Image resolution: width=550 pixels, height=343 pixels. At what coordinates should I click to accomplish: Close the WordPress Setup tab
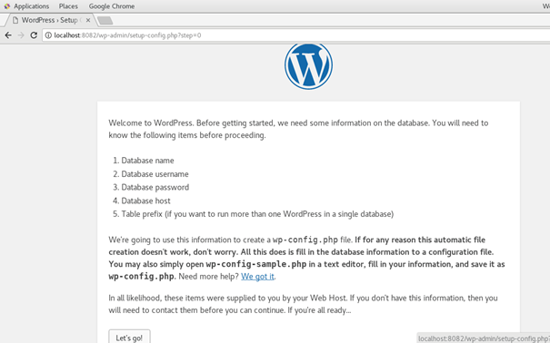[x=88, y=20]
